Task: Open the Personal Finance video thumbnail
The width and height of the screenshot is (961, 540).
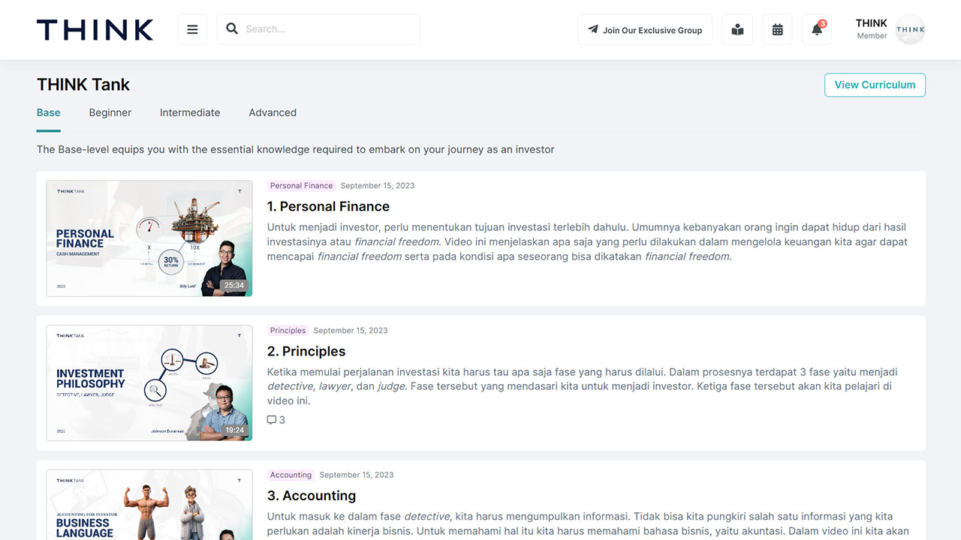Action: [x=149, y=238]
